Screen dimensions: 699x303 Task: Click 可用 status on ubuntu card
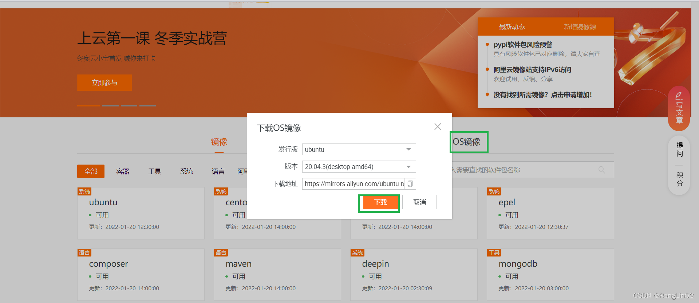[99, 215]
